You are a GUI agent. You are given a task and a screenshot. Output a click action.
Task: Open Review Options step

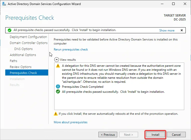tap(21, 67)
